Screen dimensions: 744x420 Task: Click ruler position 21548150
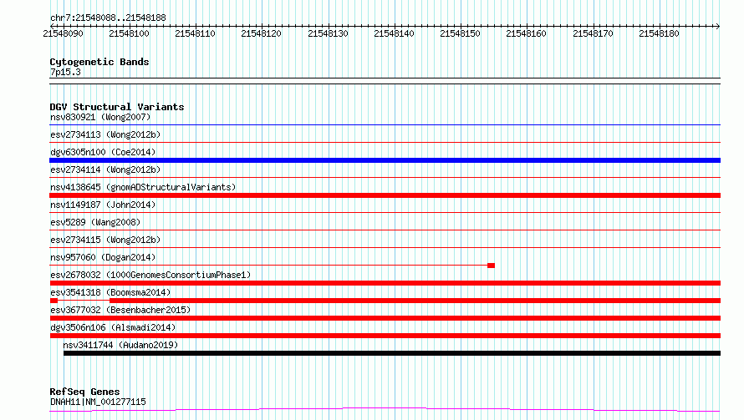[460, 33]
